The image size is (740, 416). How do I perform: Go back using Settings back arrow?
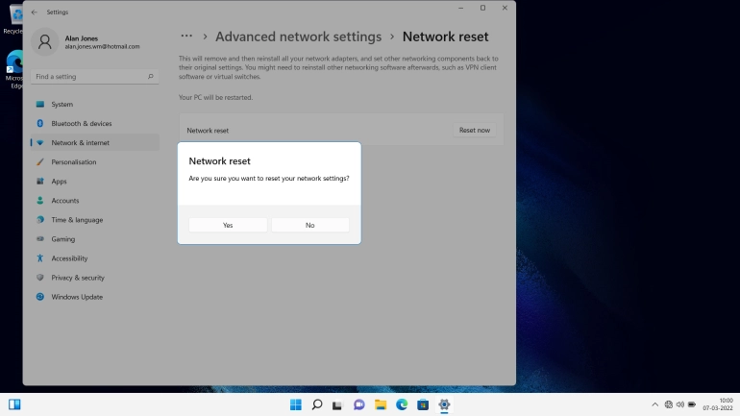(x=34, y=12)
